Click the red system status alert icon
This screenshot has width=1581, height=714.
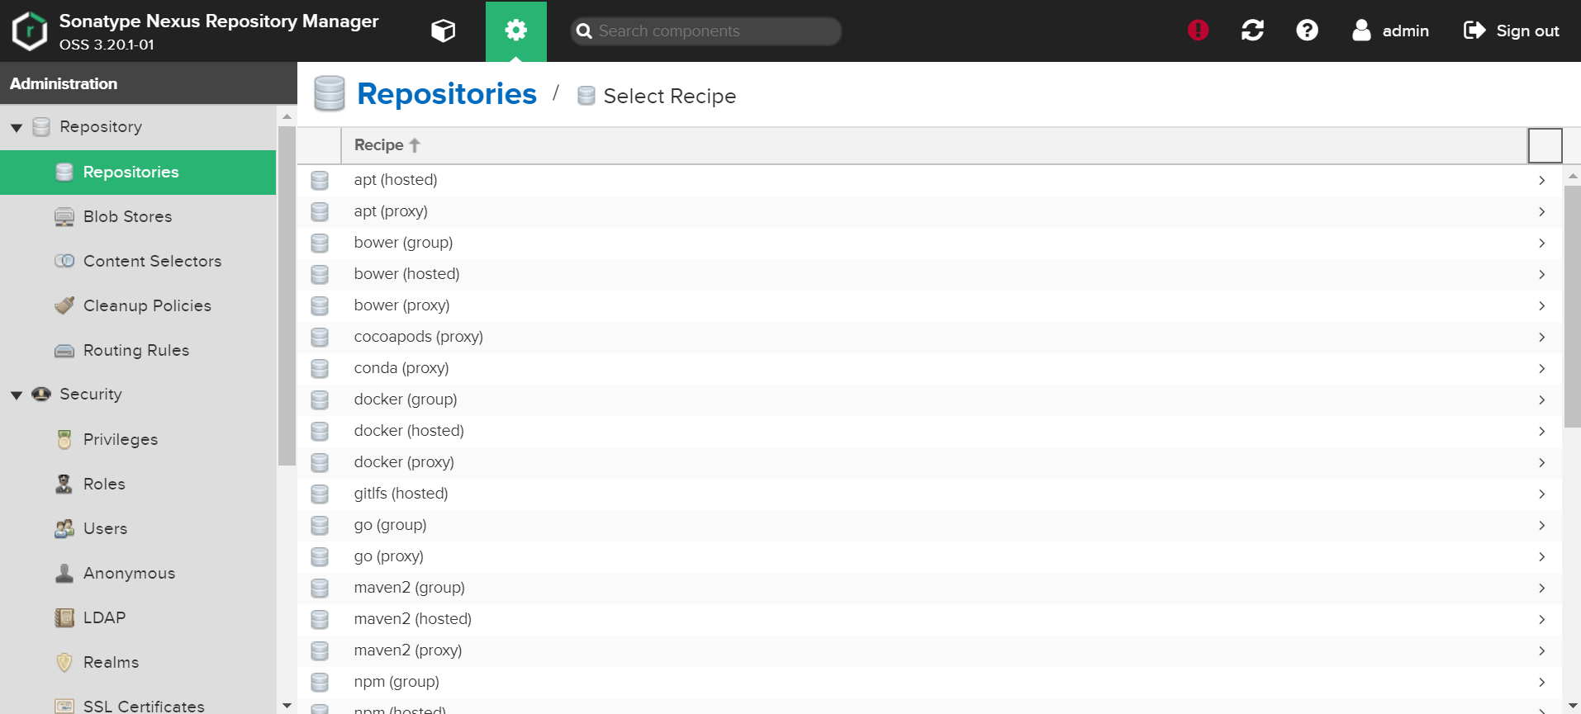(1198, 31)
